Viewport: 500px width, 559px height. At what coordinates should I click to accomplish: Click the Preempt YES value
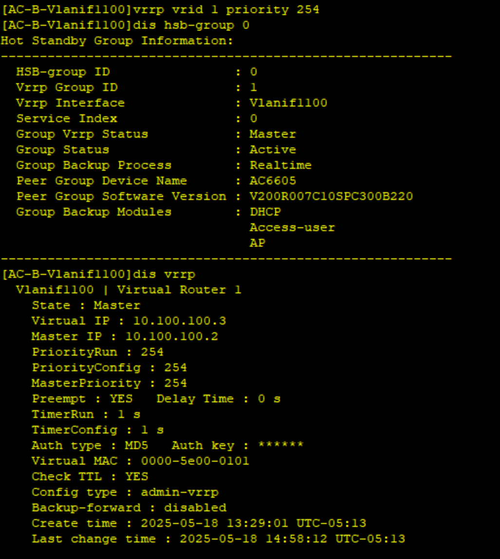click(121, 398)
